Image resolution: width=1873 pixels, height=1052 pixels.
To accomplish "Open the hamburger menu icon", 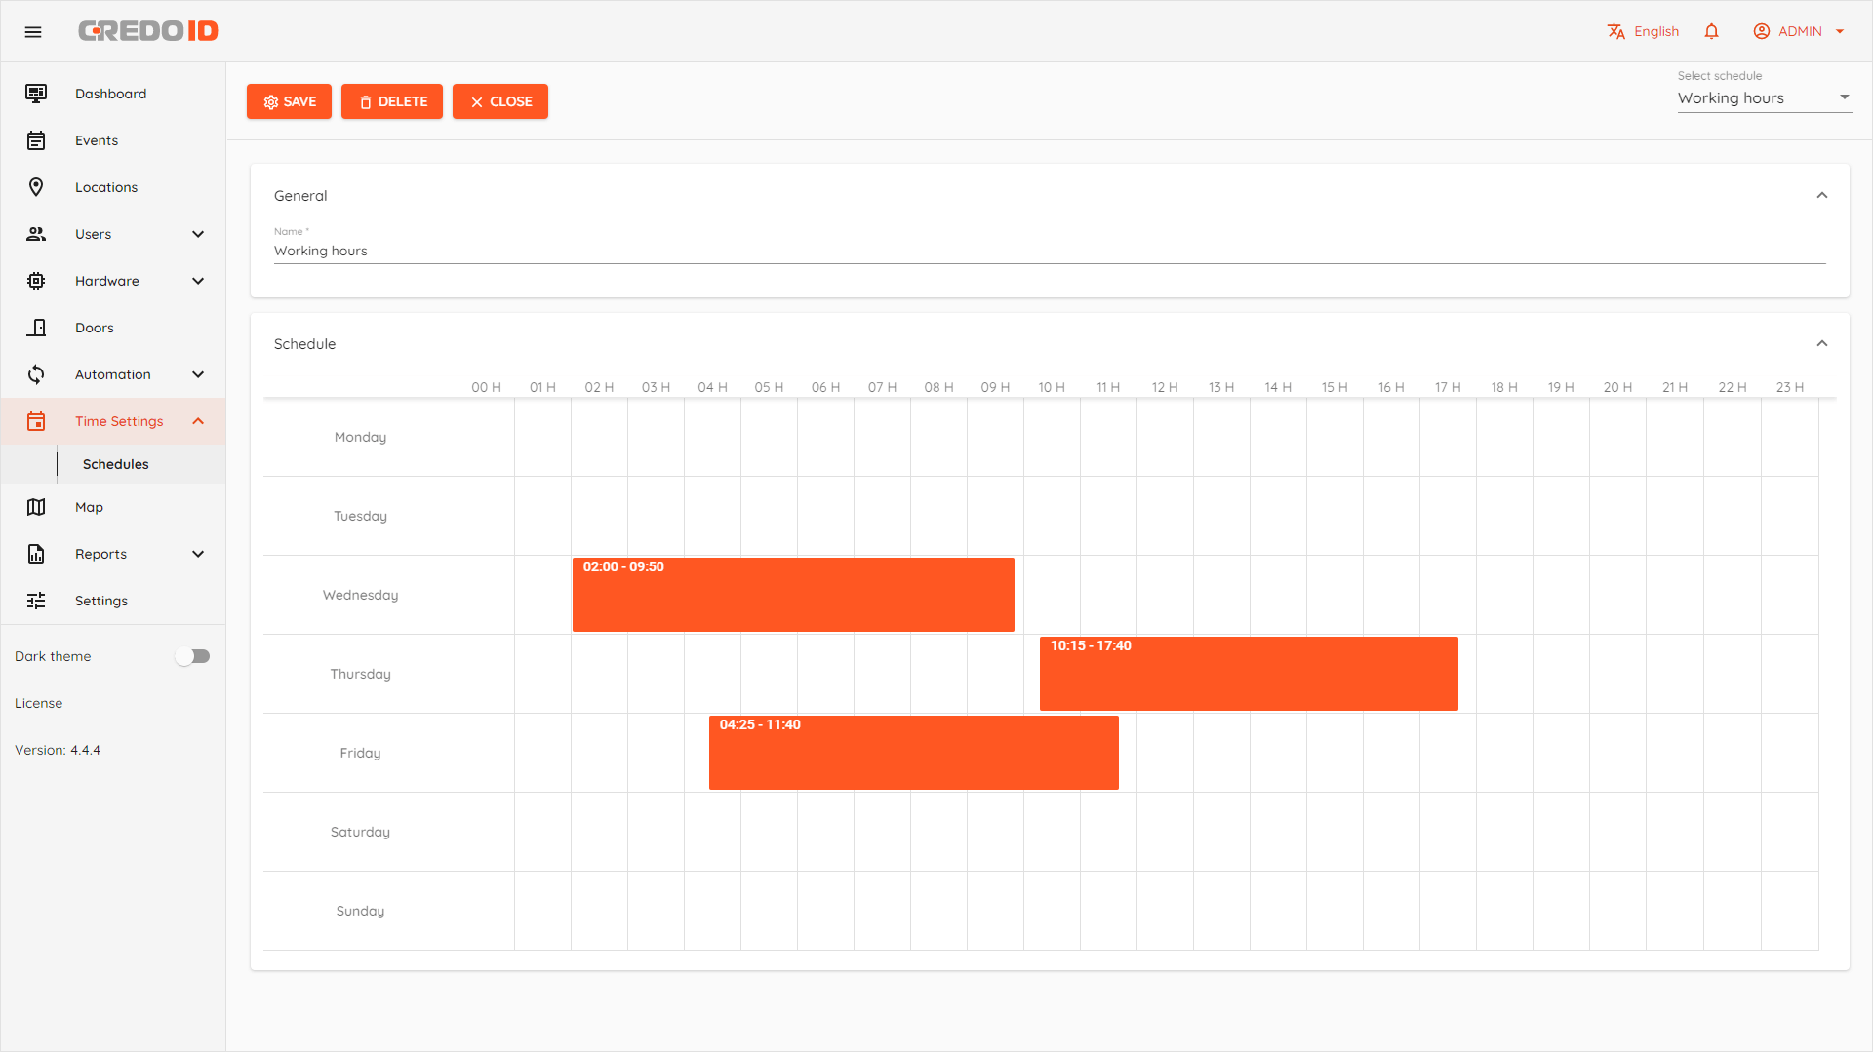I will [33, 32].
